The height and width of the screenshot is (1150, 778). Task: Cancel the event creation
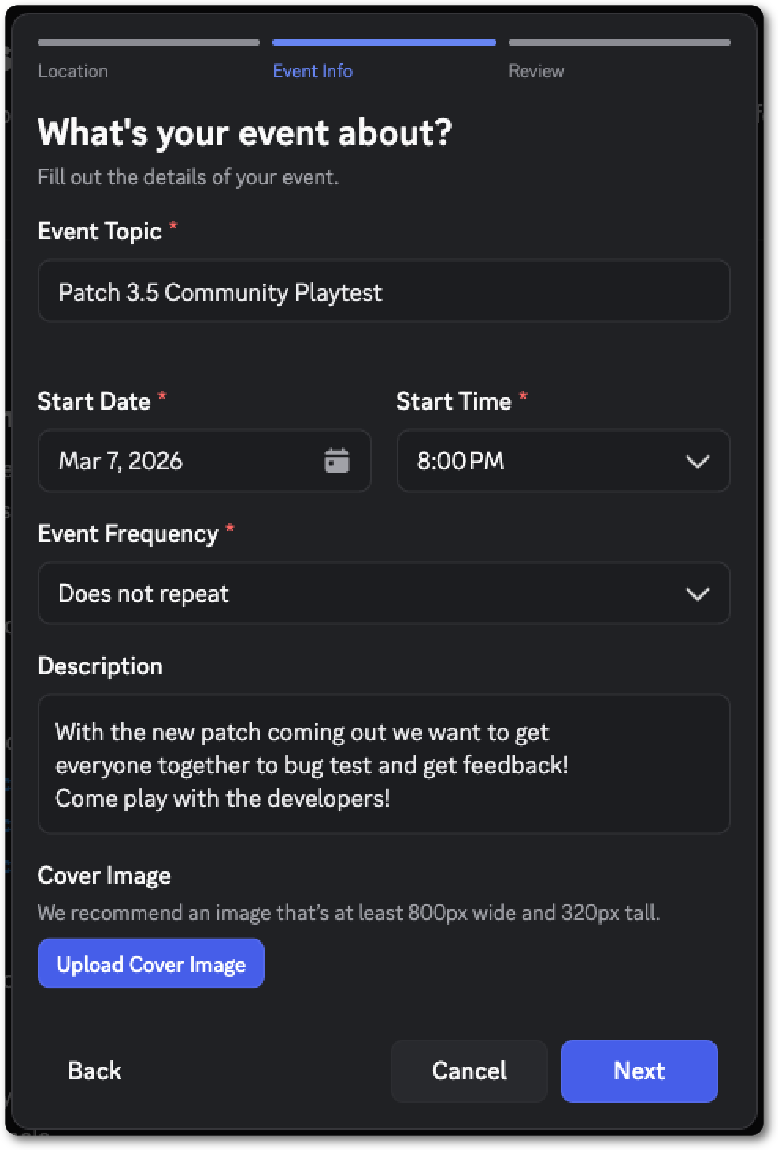pos(469,1070)
